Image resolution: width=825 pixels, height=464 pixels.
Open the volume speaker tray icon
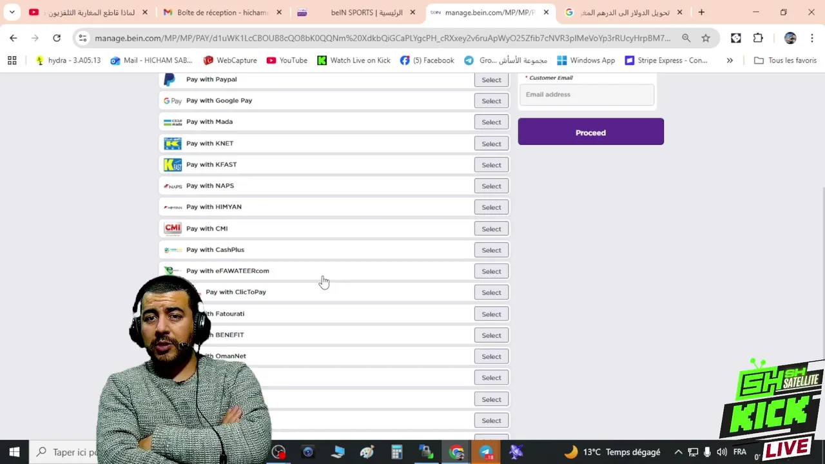722,452
